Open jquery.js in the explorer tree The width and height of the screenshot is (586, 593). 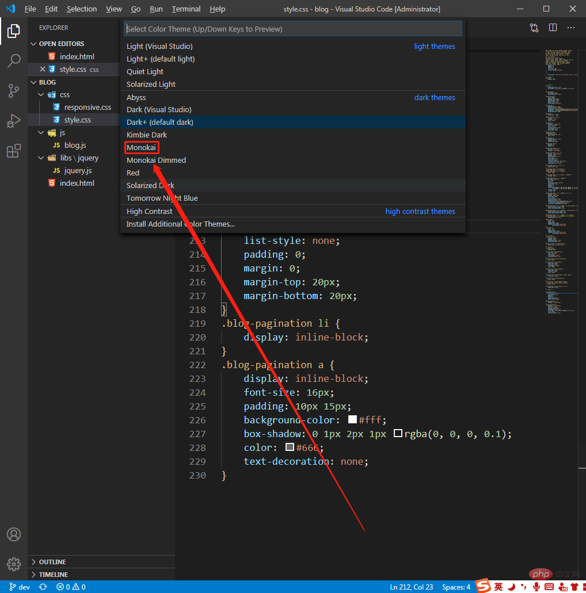coord(78,171)
